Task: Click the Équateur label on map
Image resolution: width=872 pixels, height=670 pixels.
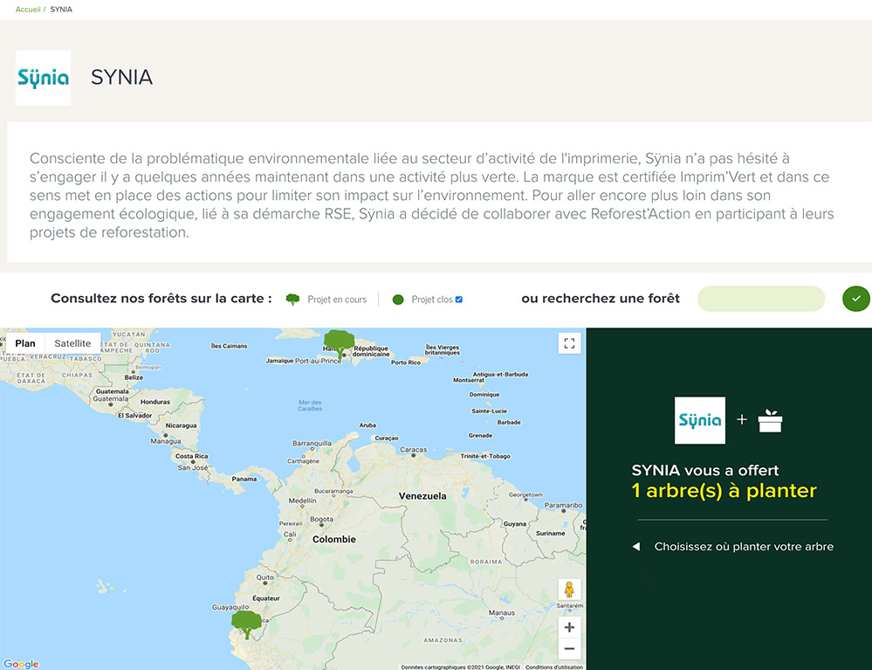Action: (x=266, y=598)
